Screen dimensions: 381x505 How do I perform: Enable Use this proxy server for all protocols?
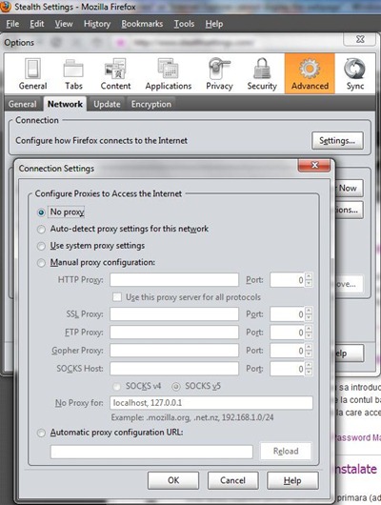point(117,297)
